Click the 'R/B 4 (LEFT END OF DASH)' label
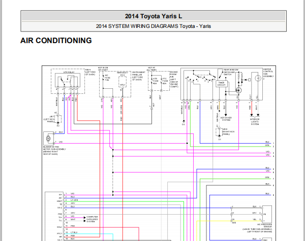The image size is (305, 241). pos(90,72)
